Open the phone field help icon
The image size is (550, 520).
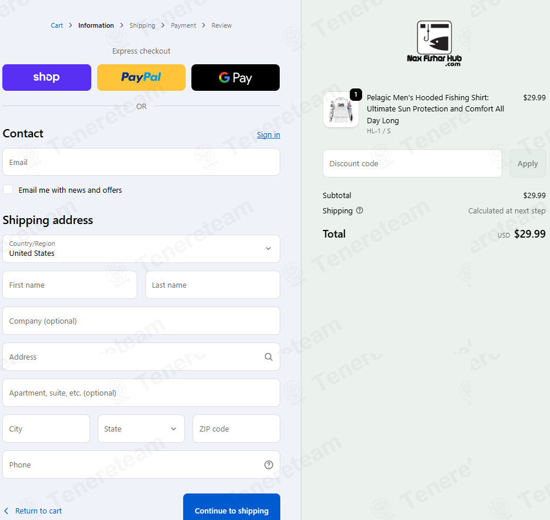point(269,465)
